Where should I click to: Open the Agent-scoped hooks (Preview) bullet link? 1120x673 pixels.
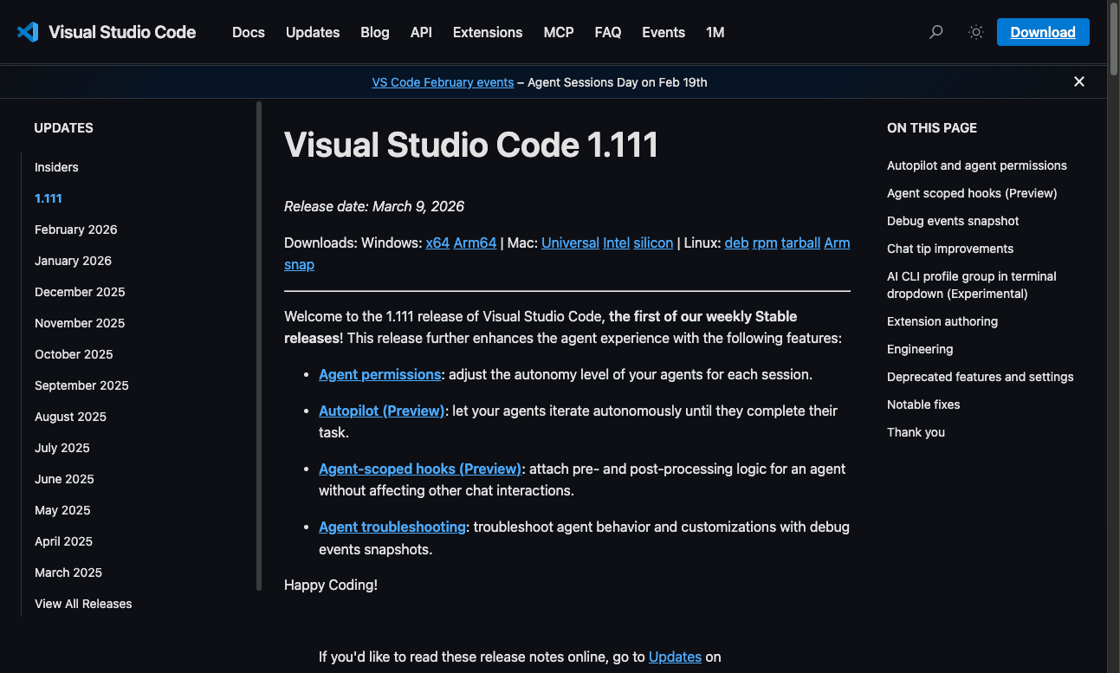(420, 469)
